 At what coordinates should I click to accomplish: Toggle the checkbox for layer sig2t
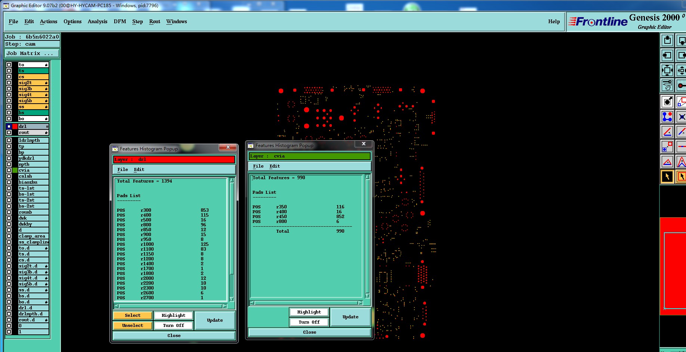(x=9, y=83)
